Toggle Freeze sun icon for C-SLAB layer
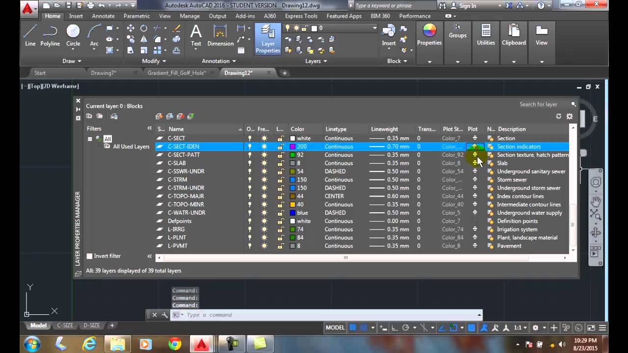 [264, 163]
